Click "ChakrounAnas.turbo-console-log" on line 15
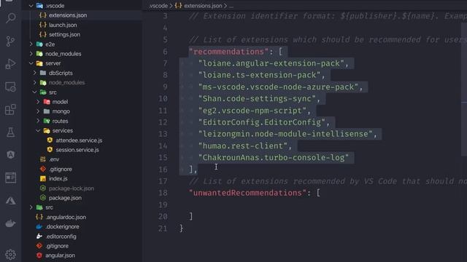The image size is (467, 262). click(x=274, y=157)
